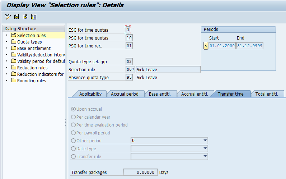
Task: Select the Per calendar year option
Action: tap(74, 117)
